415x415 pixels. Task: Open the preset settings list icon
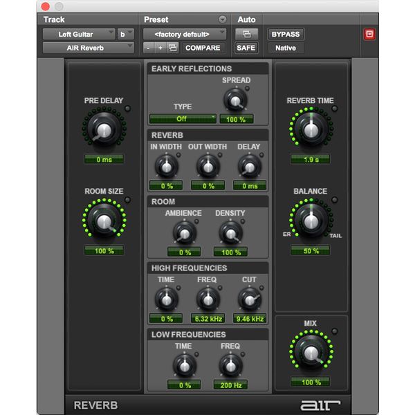(x=172, y=48)
